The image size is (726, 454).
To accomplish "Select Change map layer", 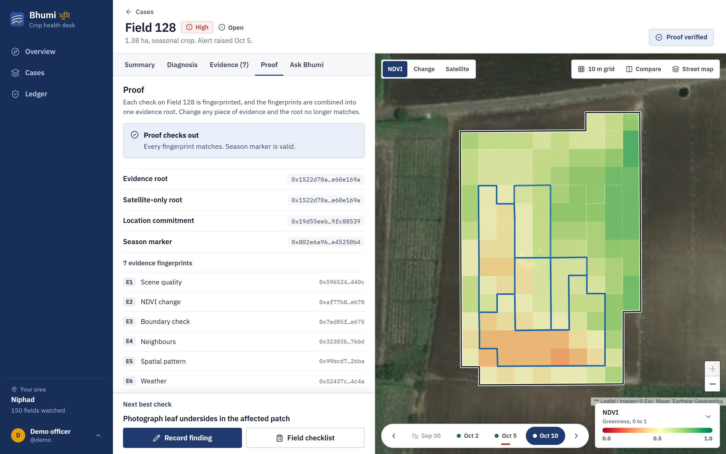I will pos(424,69).
